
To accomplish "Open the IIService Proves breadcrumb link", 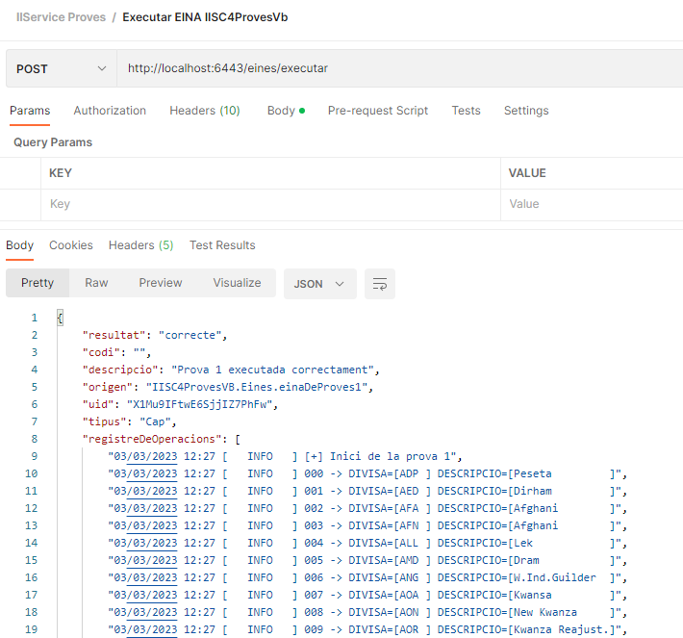I will (61, 17).
